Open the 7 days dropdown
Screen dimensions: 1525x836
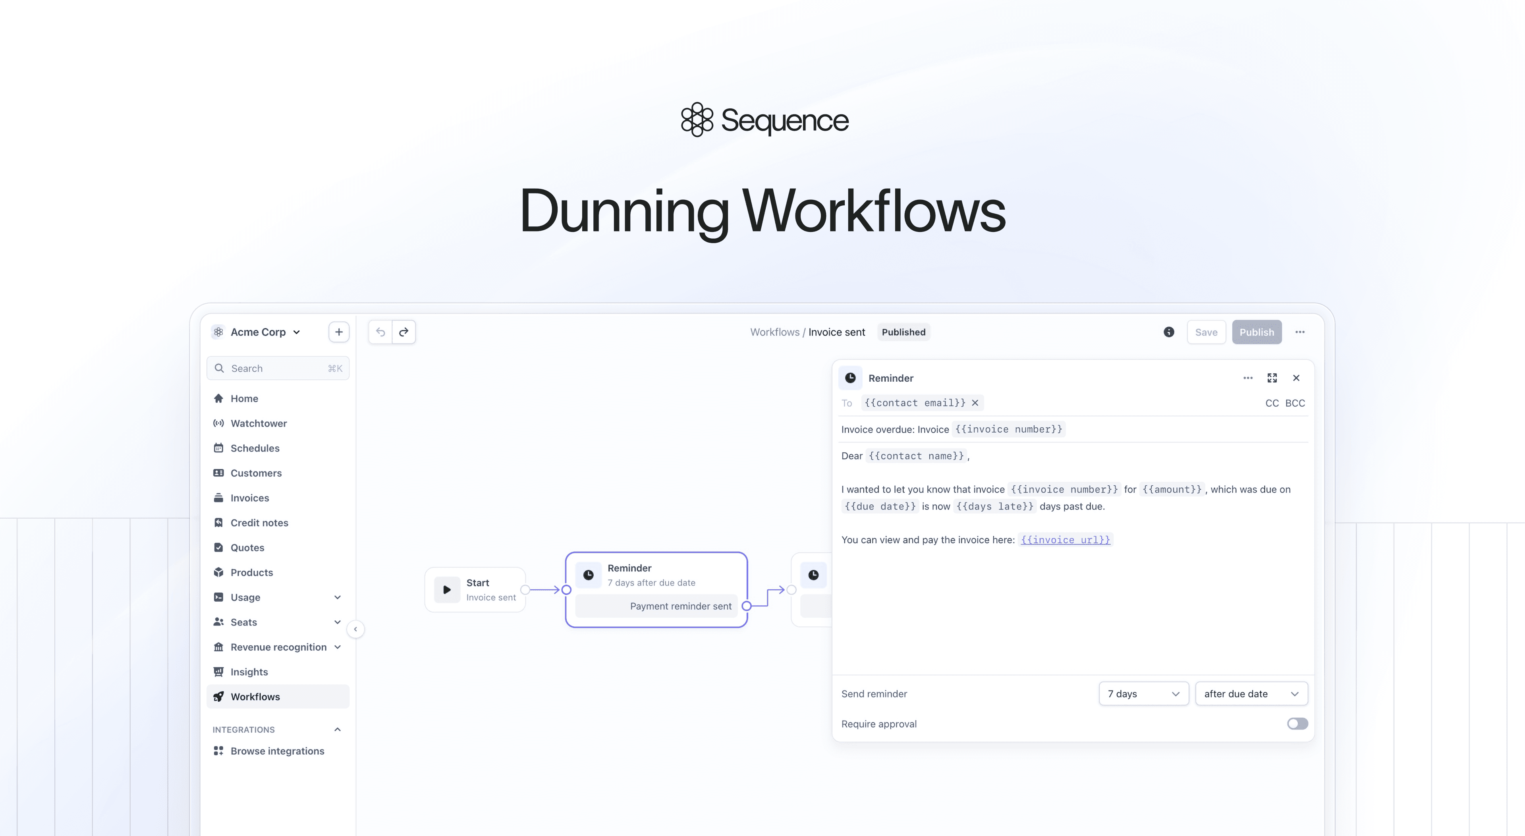pos(1144,694)
